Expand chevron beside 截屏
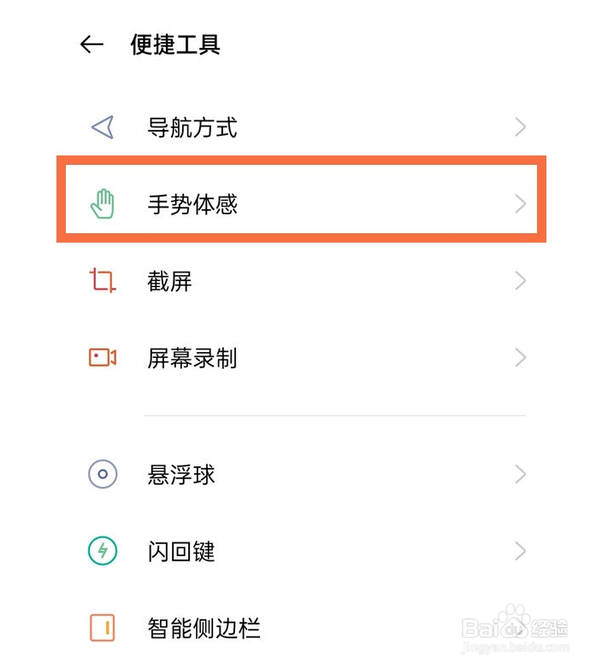Viewport: 602px width, 668px height. [520, 281]
